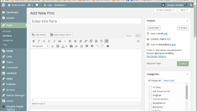Select the All Categories tab
Image resolution: width=197 pixels, height=111 pixels.
154,80
